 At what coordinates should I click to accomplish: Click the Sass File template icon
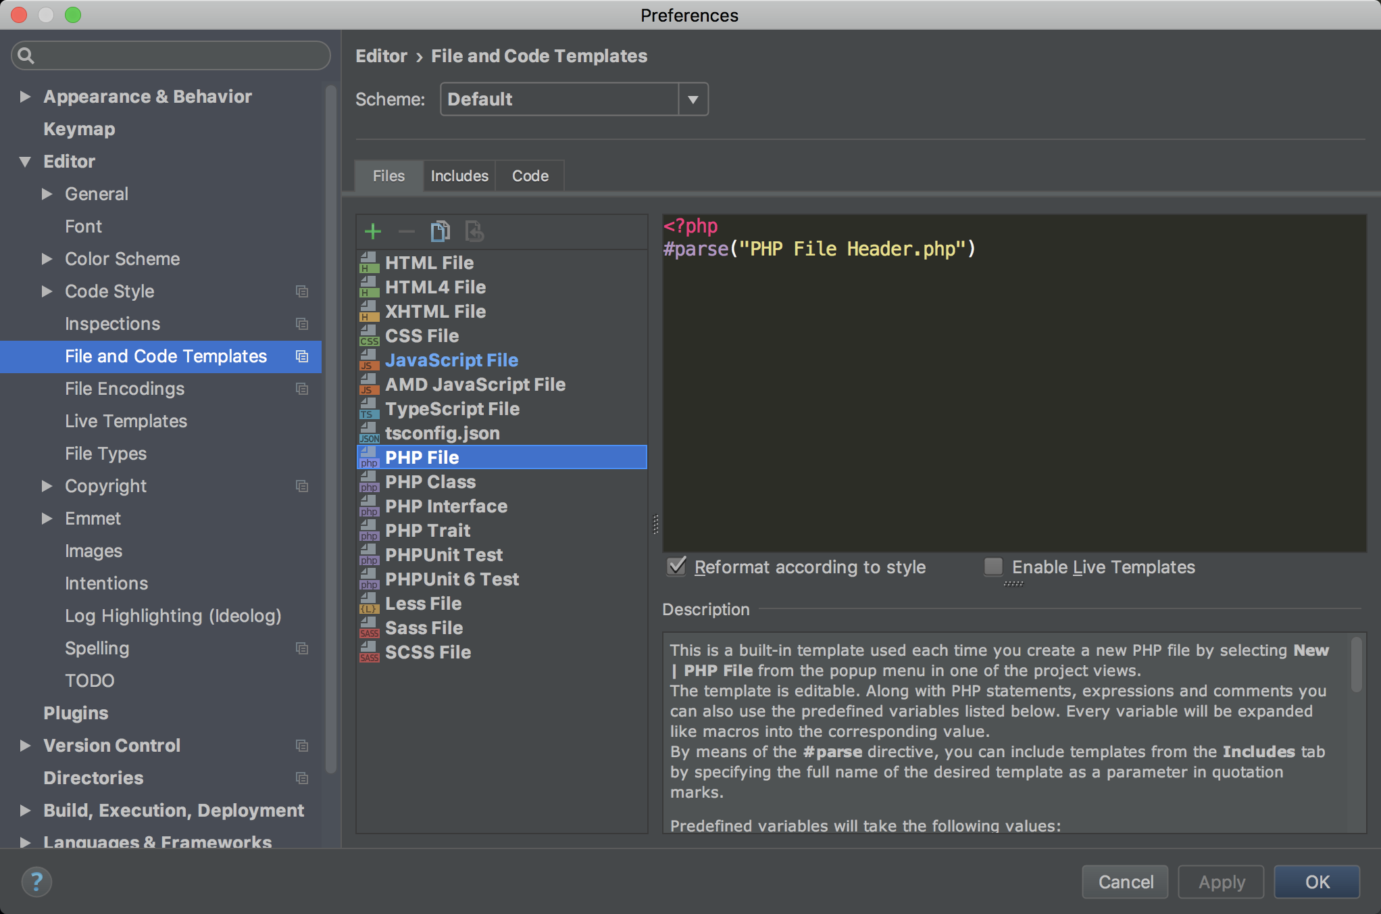[x=369, y=628]
